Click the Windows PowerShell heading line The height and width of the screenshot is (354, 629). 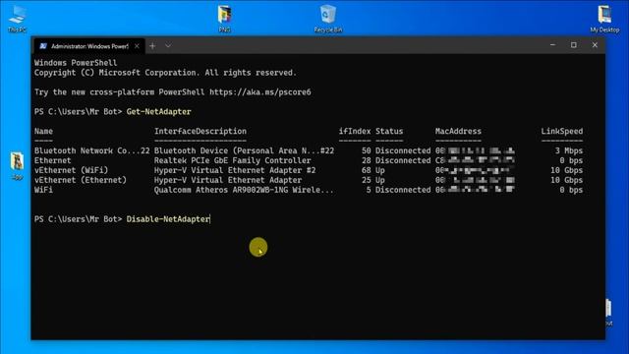[x=76, y=63]
